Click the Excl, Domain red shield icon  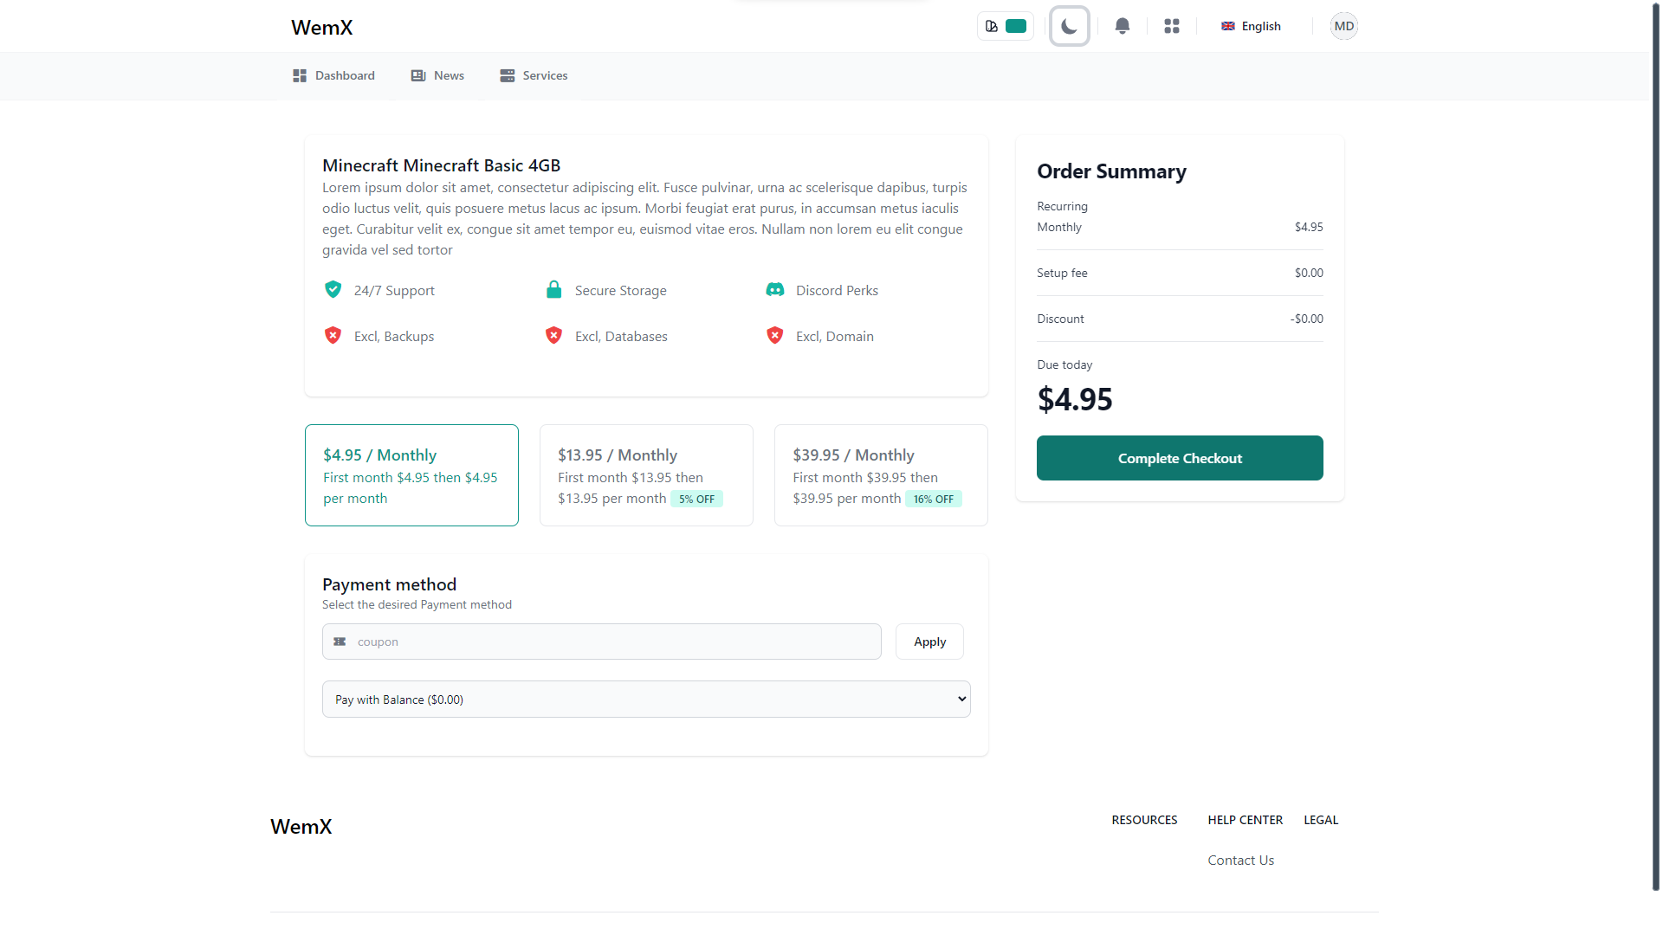[x=775, y=335]
